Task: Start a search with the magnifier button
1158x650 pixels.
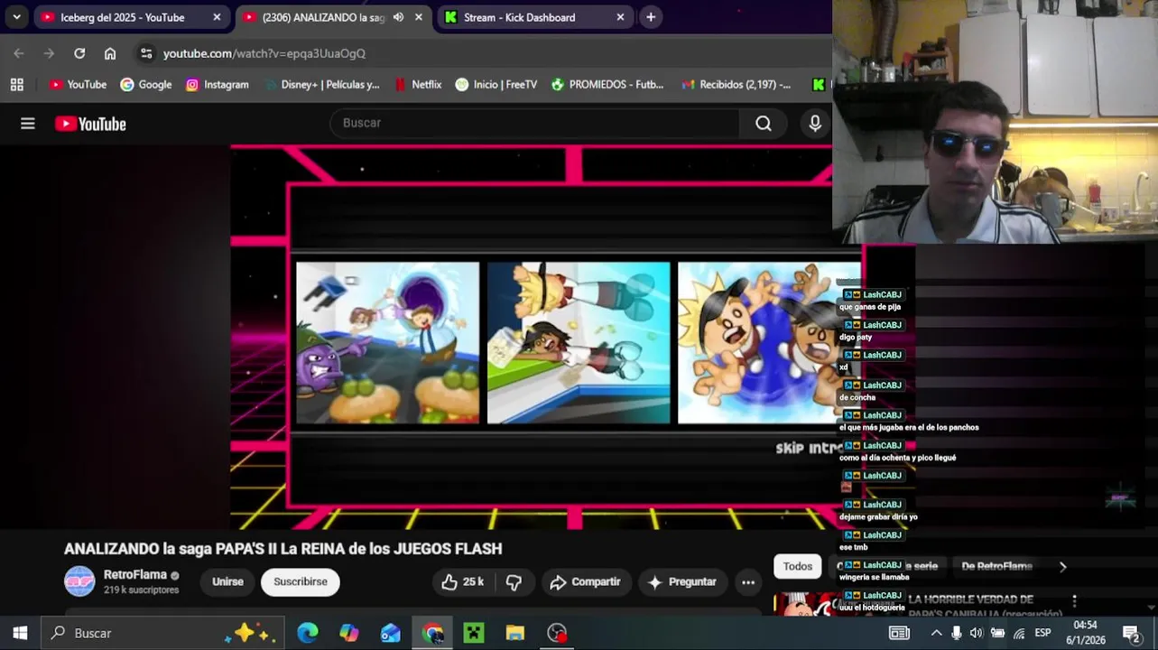Action: coord(764,124)
